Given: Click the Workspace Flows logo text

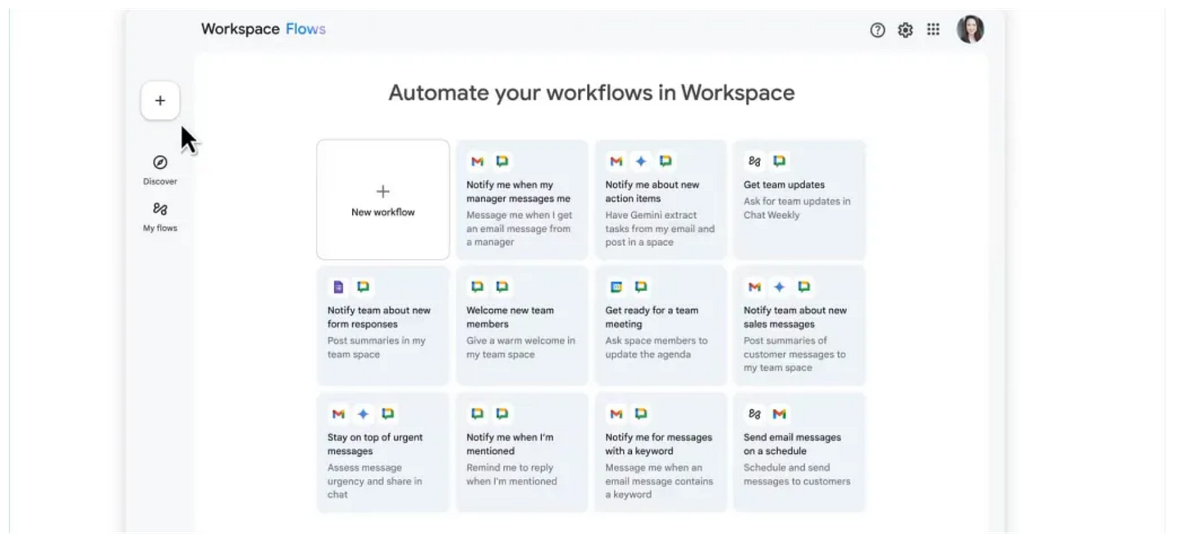Looking at the screenshot, I should [263, 30].
